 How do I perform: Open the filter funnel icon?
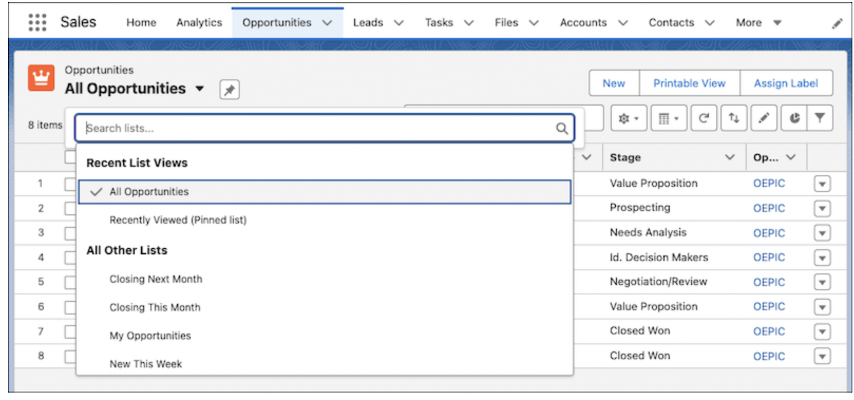coord(820,118)
